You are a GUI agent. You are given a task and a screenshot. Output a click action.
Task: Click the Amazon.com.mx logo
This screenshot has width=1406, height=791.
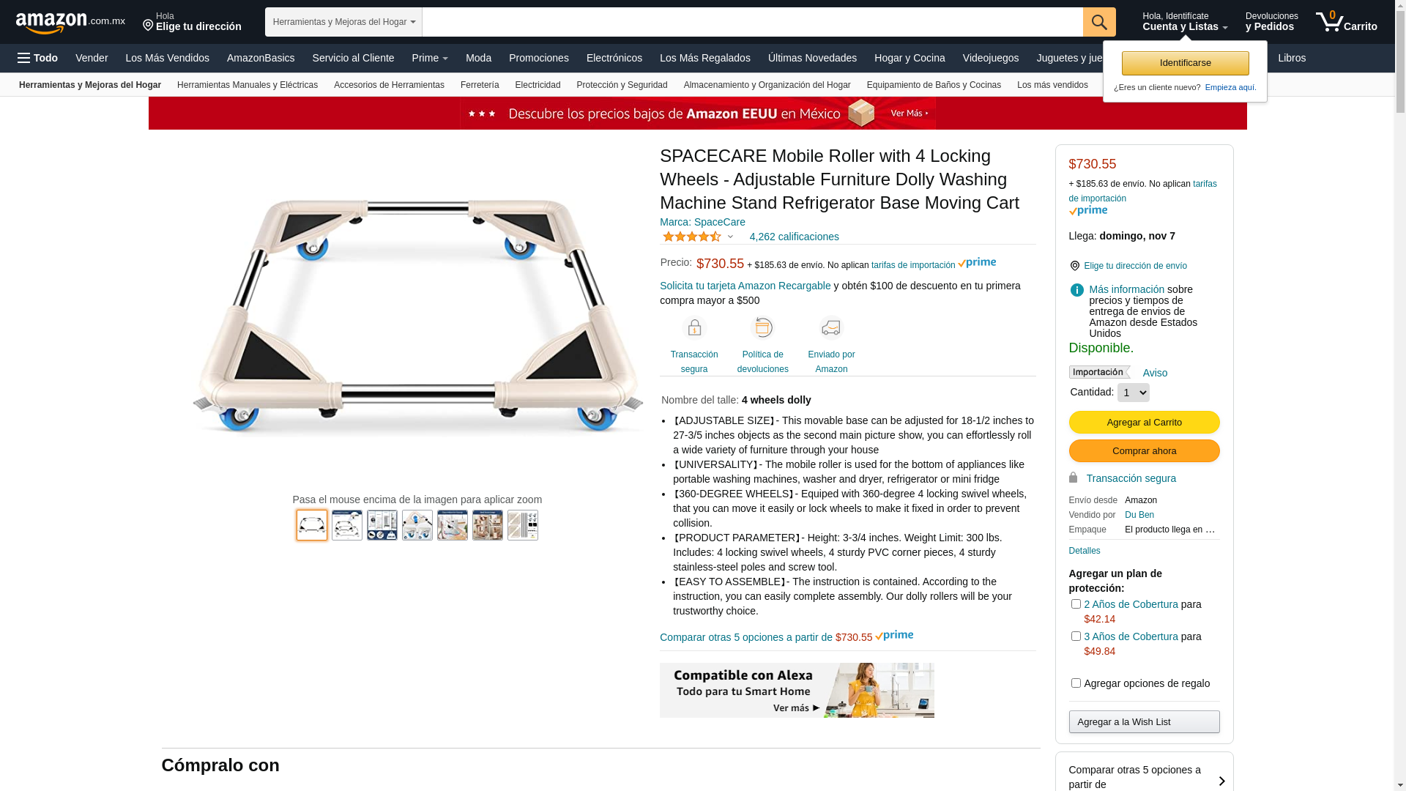pyautogui.click(x=70, y=23)
